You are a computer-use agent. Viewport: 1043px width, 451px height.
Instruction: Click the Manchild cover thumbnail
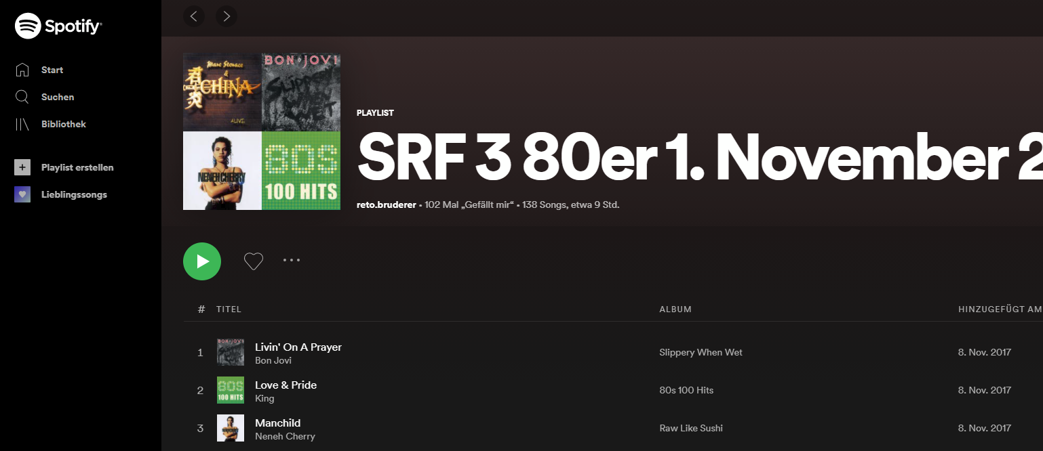tap(231, 428)
